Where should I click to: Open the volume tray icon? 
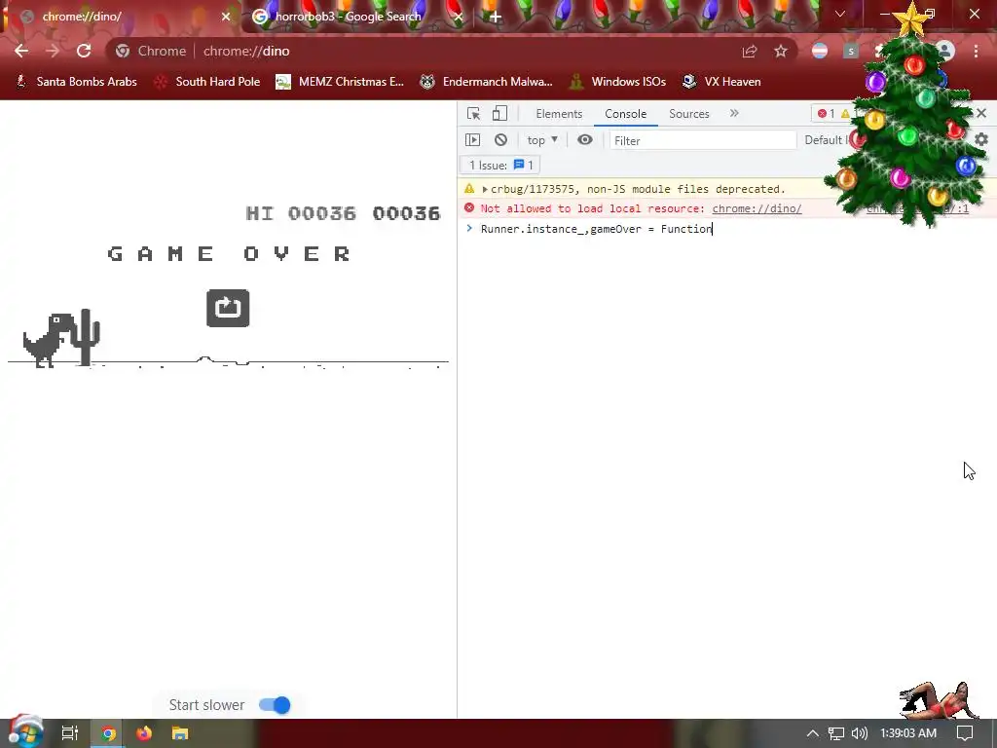point(859,733)
